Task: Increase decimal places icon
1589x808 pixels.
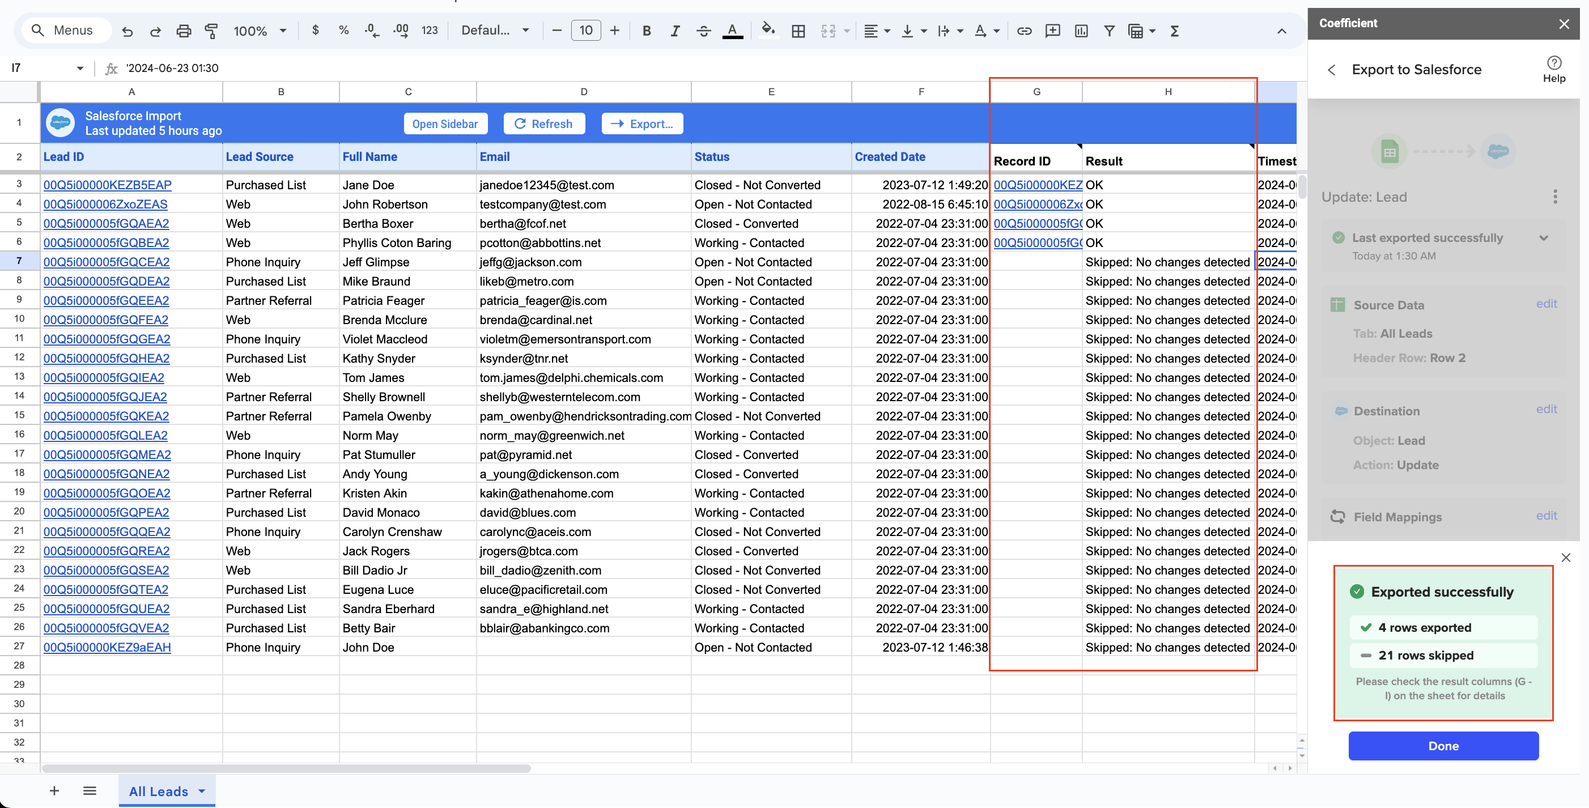Action: point(401,30)
